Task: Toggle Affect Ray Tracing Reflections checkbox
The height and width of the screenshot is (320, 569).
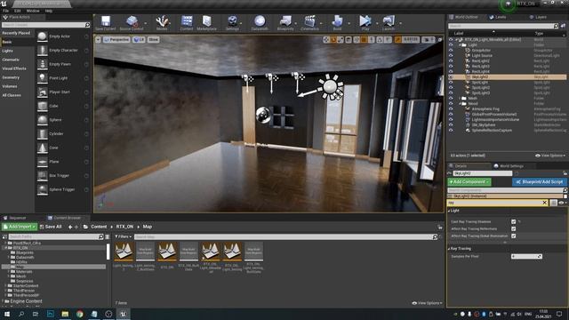Action: pos(514,229)
